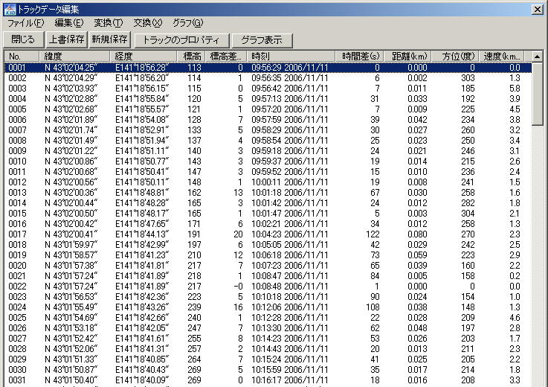Viewport: 548px width, 387px height.
Task: Open トラックのプロパティ dialog
Action: 181,39
